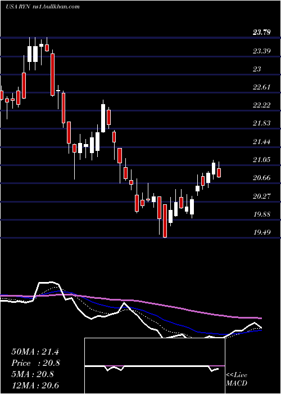
Task: Select the 23.78 price level label
Action: 262,33
